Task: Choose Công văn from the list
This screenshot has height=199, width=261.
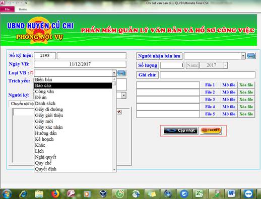Action: [73, 91]
